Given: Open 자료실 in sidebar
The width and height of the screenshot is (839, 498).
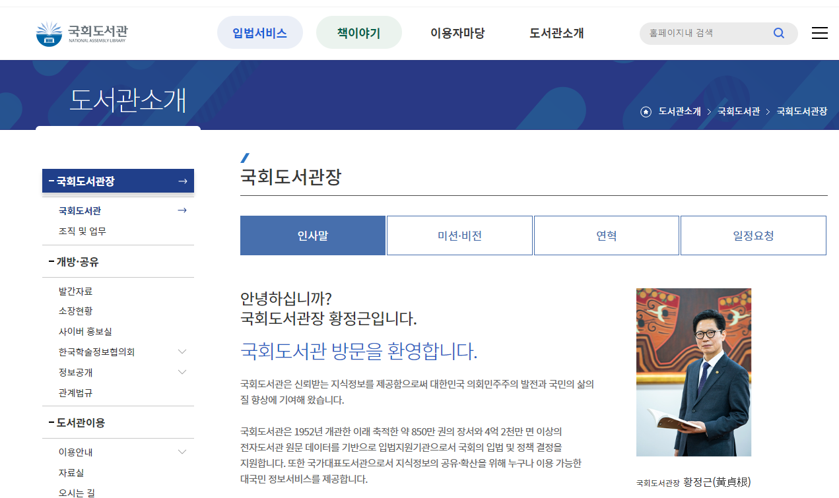Looking at the screenshot, I should pos(71,473).
